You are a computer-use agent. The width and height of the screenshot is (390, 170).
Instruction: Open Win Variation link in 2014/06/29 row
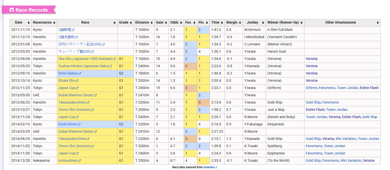(x=346, y=139)
